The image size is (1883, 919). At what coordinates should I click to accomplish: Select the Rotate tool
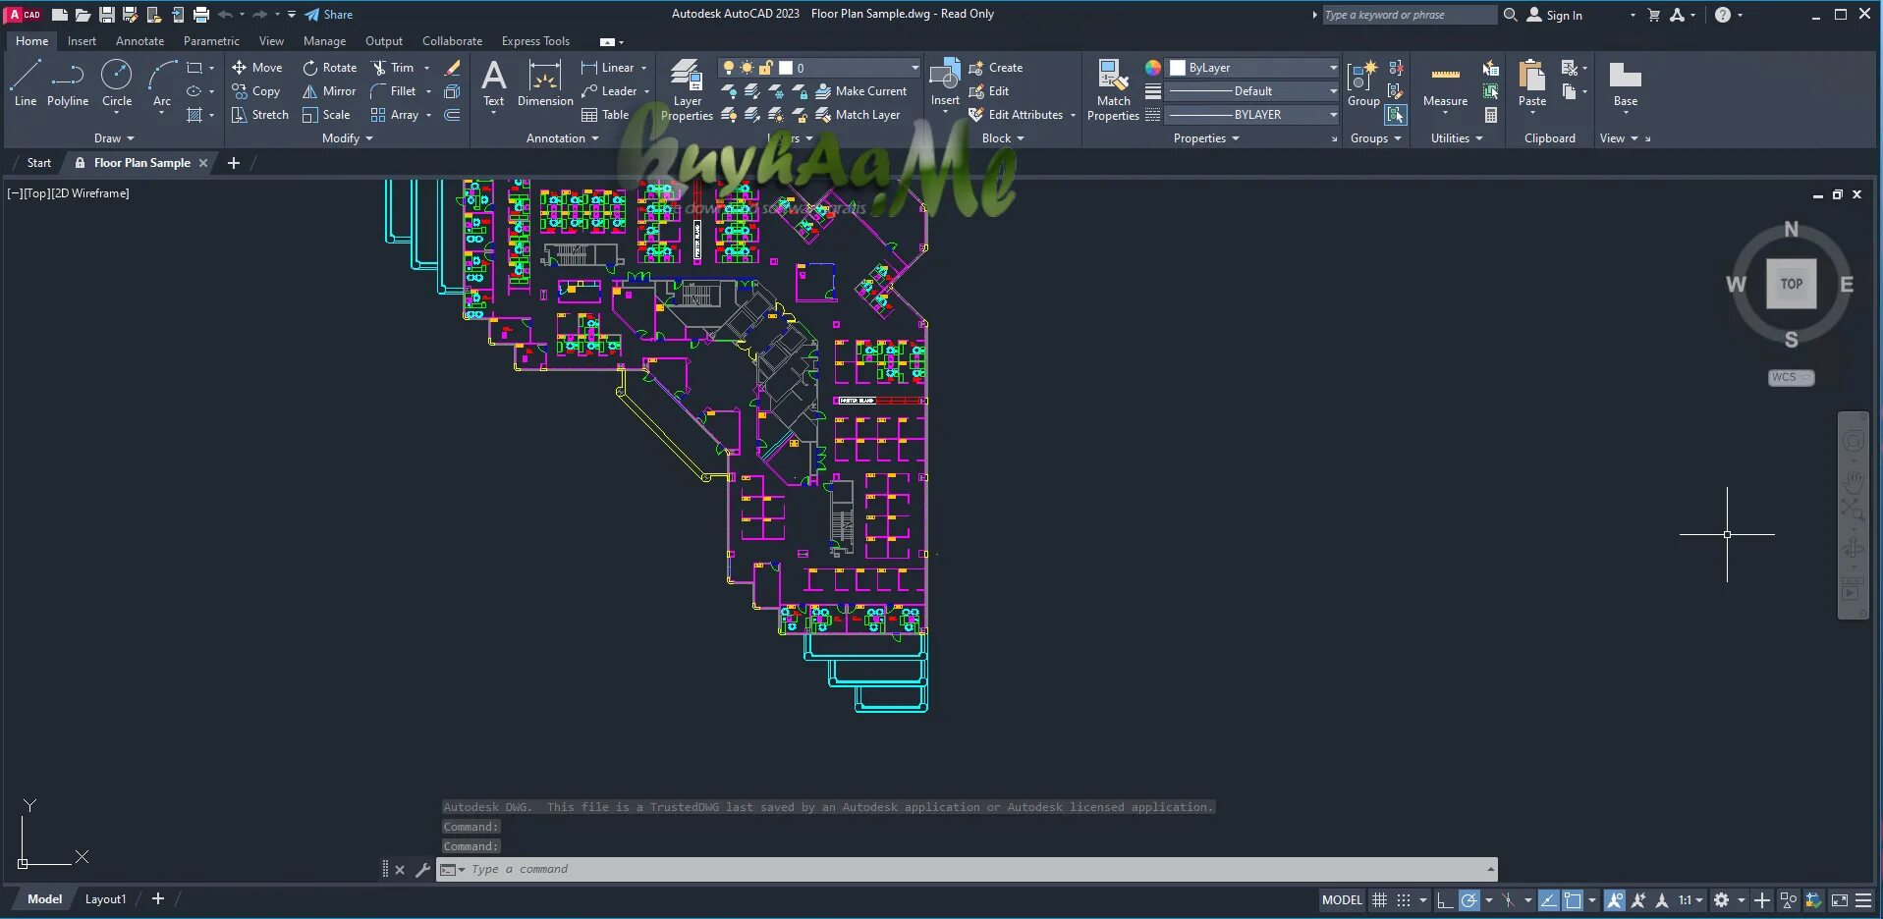point(330,68)
